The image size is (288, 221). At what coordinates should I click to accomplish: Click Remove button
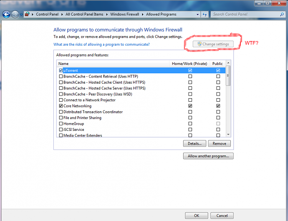coord(219,143)
